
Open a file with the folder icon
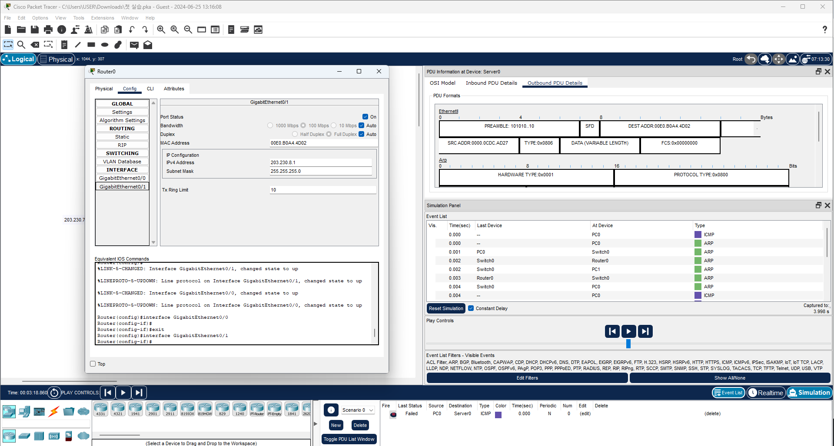21,30
